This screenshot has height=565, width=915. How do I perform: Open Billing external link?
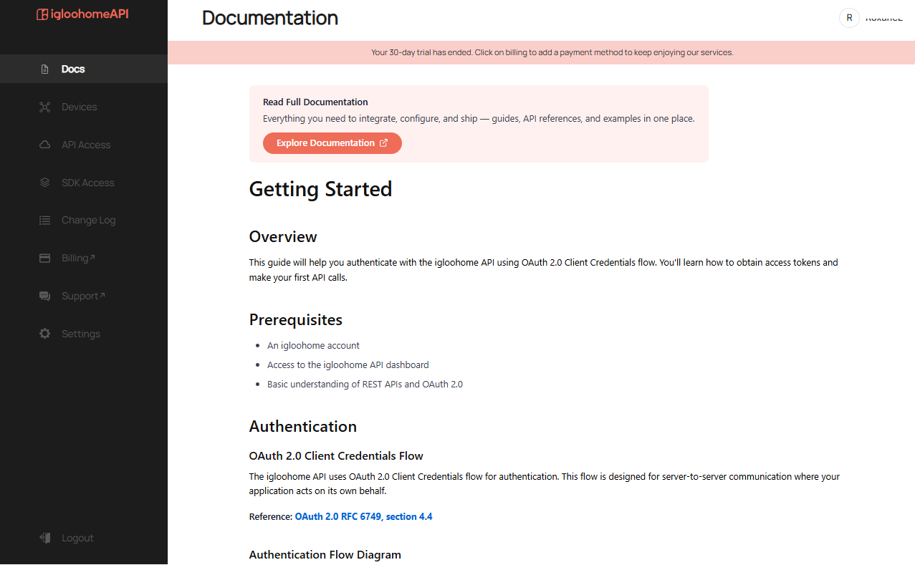click(84, 258)
